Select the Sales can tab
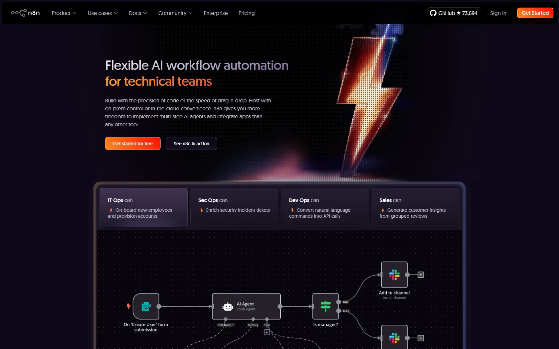The width and height of the screenshot is (559, 349). (x=415, y=208)
